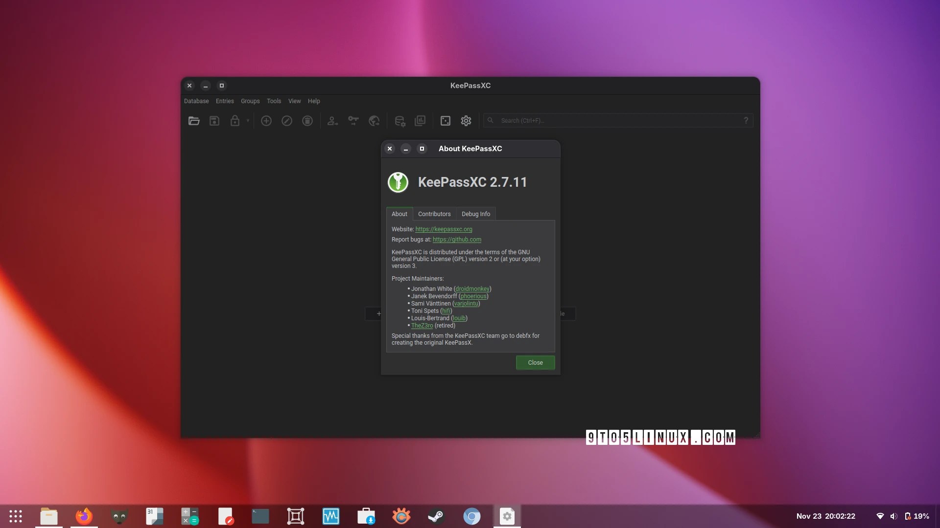Open Settings via the toolbar gear icon

(x=466, y=121)
